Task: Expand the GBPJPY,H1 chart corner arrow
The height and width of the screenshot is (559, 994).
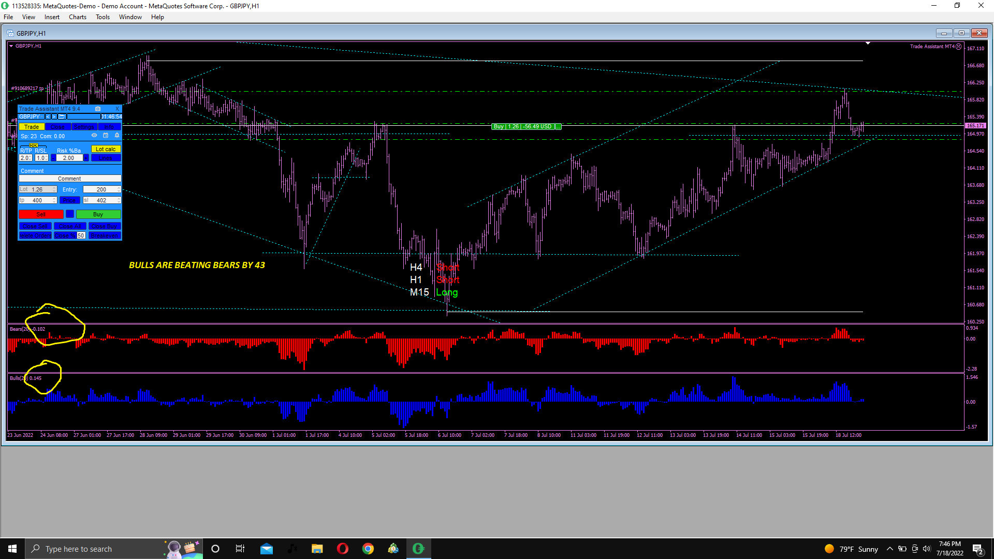Action: 11,46
